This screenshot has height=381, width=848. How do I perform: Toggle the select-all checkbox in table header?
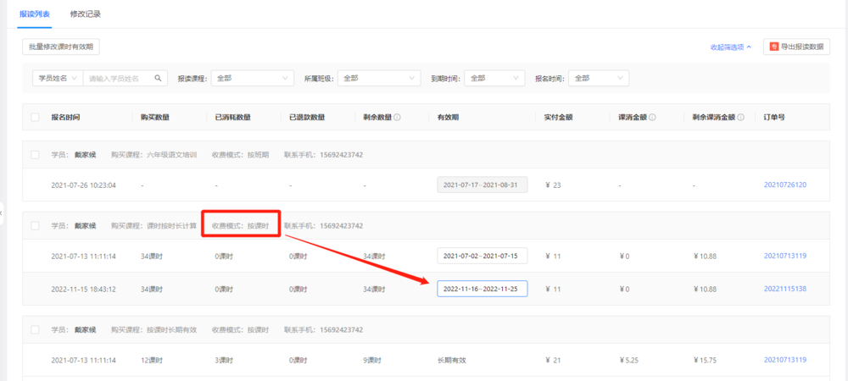pyautogui.click(x=35, y=117)
